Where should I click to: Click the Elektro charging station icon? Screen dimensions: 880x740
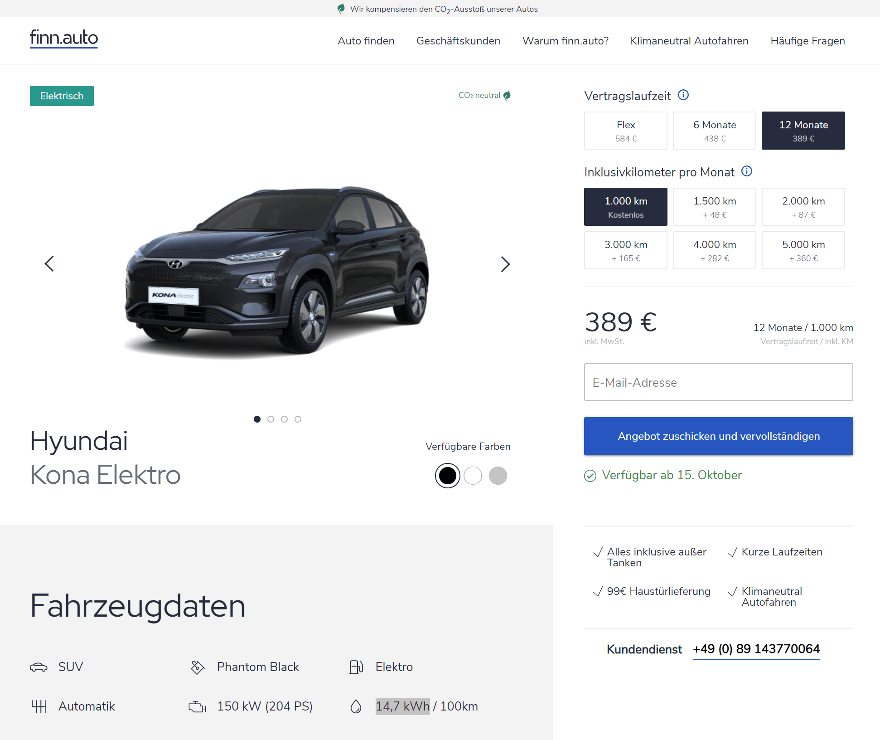356,667
